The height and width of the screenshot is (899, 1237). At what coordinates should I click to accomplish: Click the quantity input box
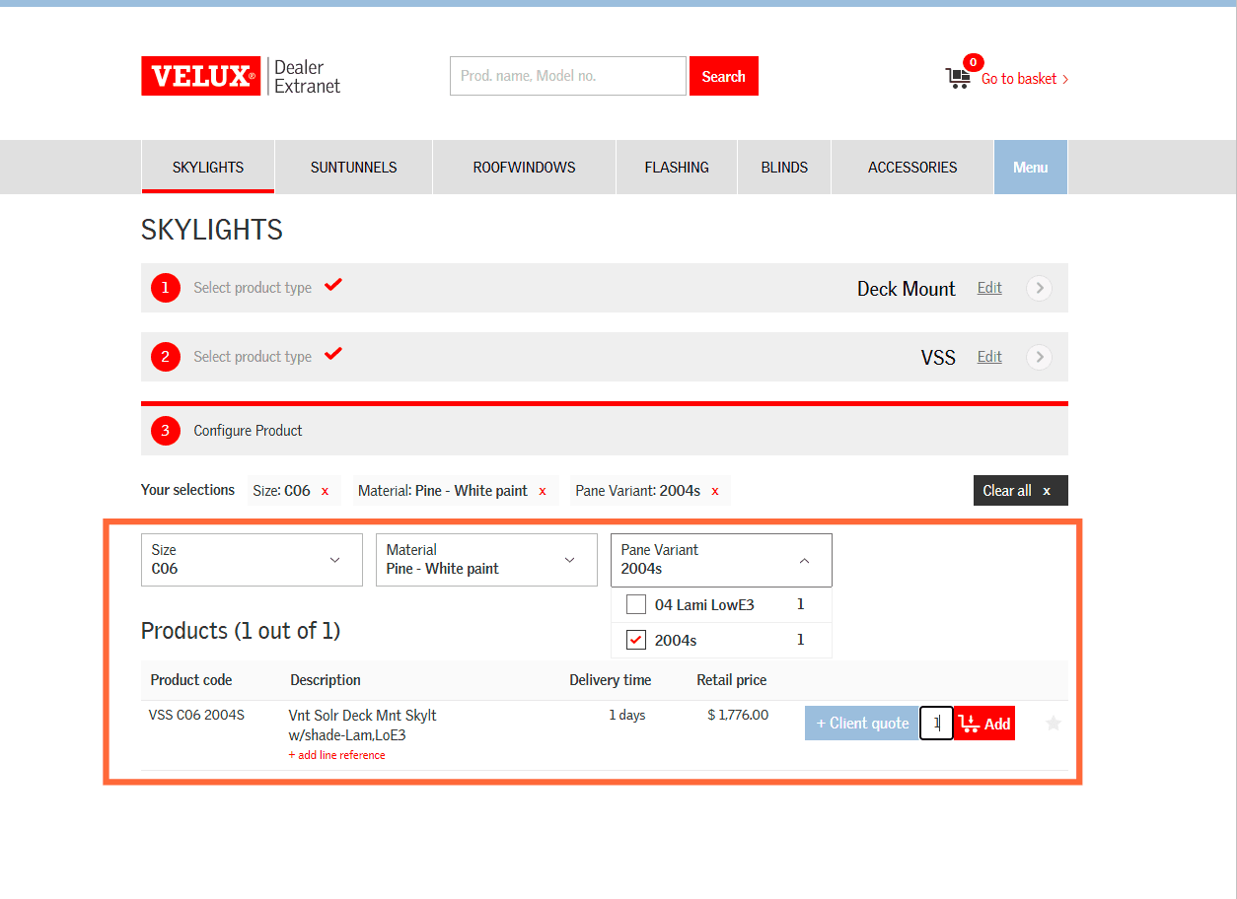pyautogui.click(x=937, y=724)
